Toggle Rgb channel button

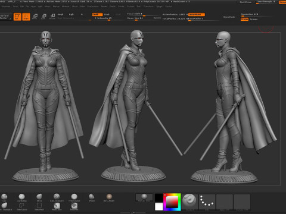pyautogui.click(x=71, y=14)
